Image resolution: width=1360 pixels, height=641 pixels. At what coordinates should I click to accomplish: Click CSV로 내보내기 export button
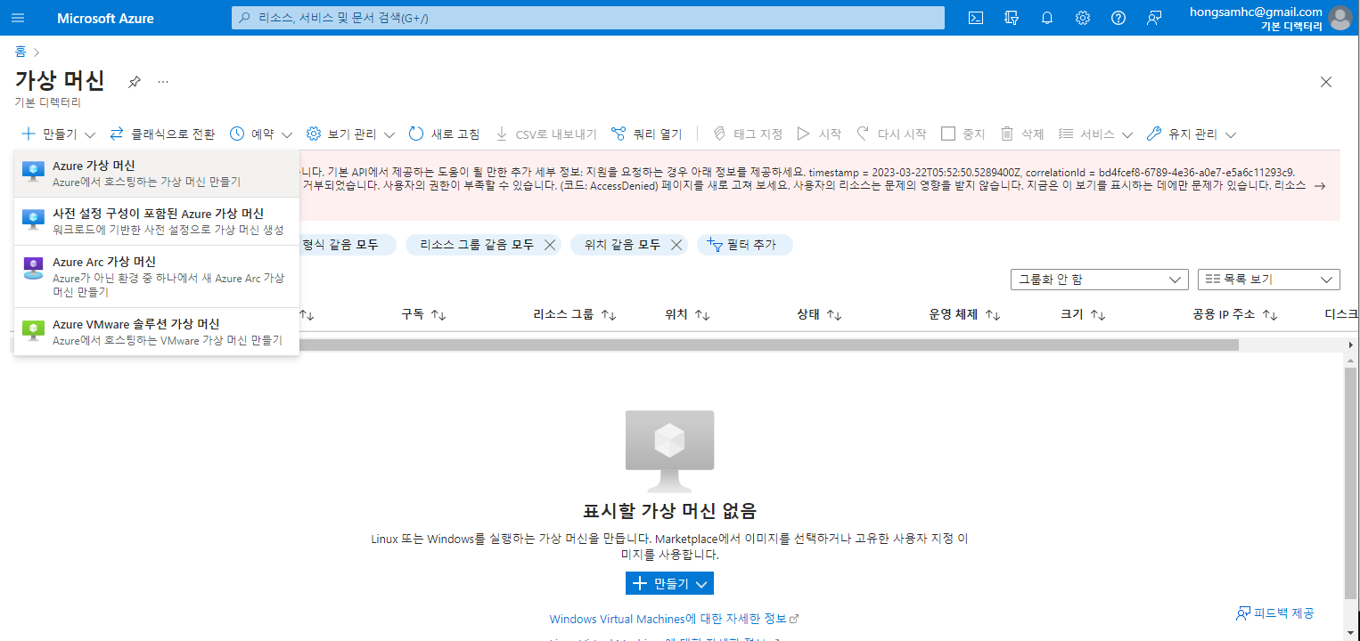(545, 134)
